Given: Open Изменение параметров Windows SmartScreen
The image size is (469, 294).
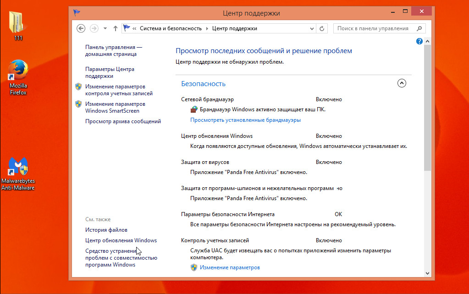Looking at the screenshot, I should pos(115,107).
